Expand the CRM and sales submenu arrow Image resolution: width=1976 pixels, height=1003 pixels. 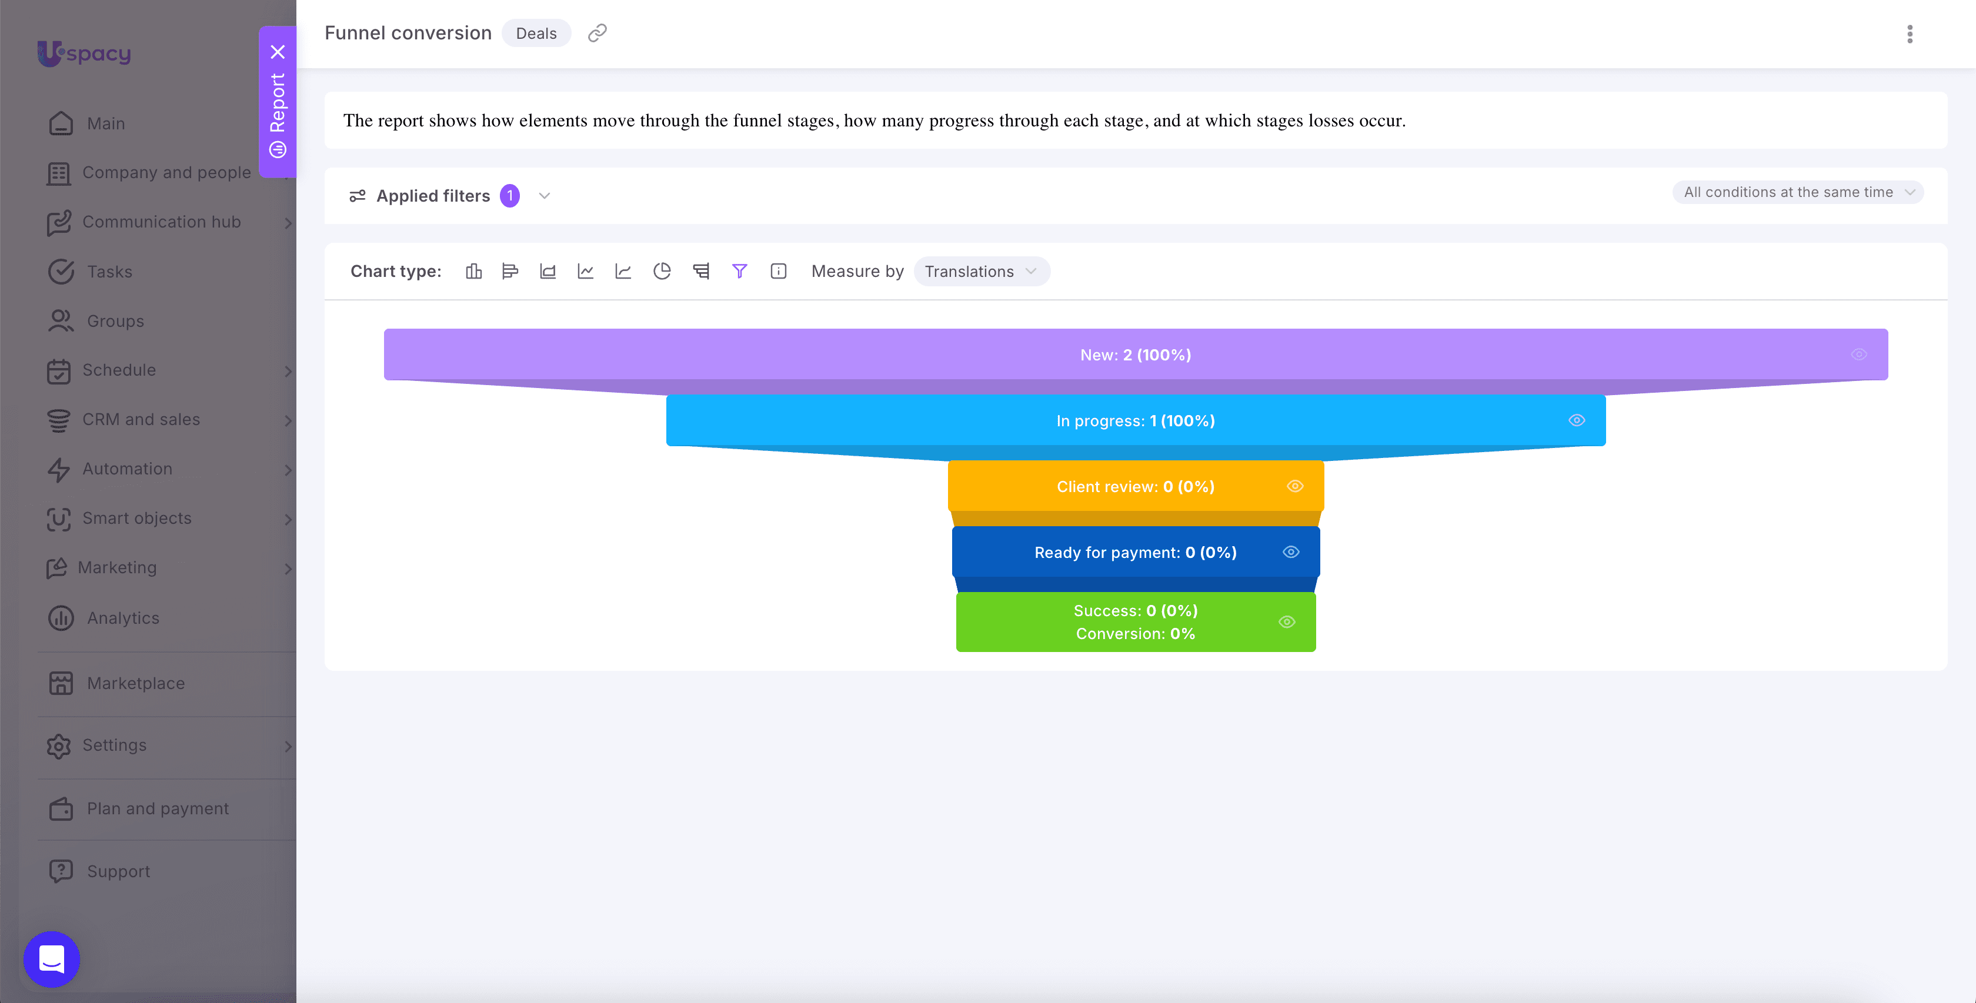point(288,420)
